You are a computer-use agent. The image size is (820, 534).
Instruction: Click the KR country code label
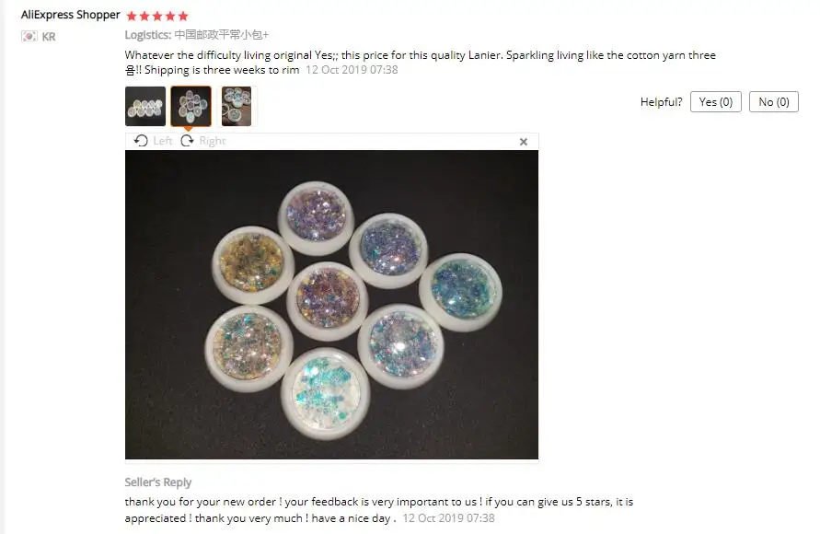pos(49,37)
